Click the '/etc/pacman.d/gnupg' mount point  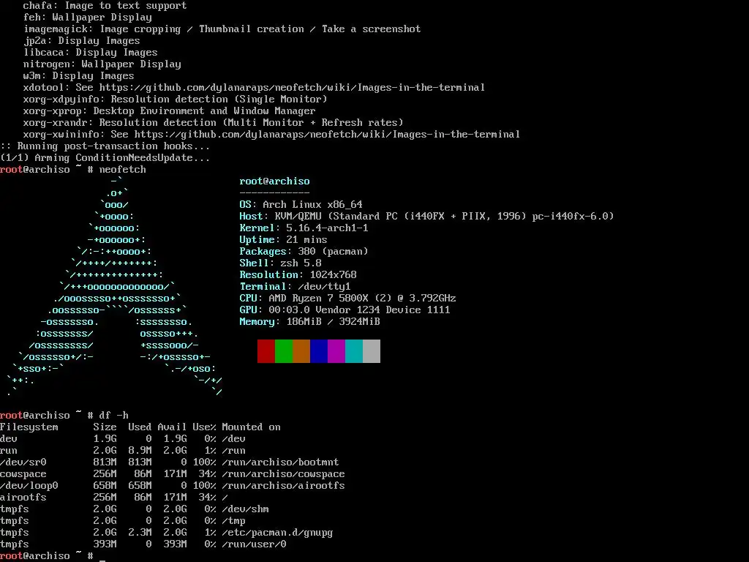pyautogui.click(x=277, y=533)
